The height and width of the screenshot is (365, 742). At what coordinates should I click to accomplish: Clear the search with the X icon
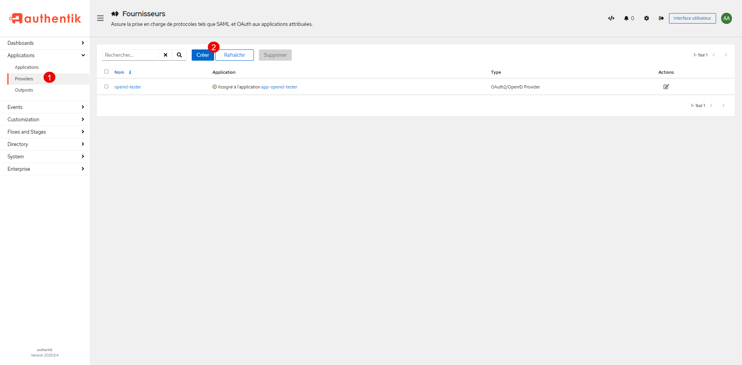(x=165, y=55)
